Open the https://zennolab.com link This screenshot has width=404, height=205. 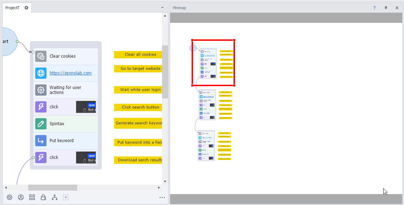[x=70, y=73]
